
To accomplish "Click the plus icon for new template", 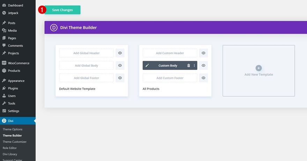I will (x=259, y=68).
